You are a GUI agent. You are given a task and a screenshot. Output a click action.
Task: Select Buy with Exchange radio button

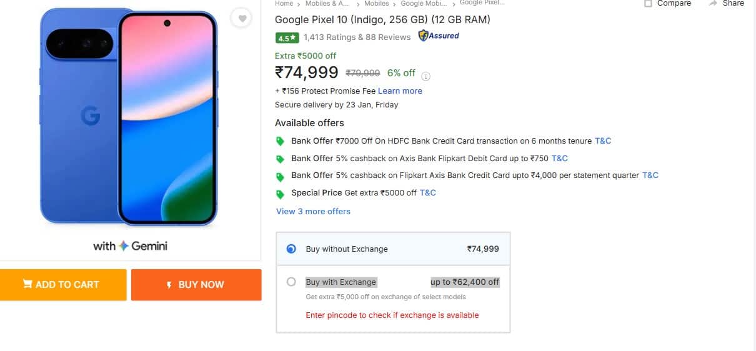[x=291, y=282]
